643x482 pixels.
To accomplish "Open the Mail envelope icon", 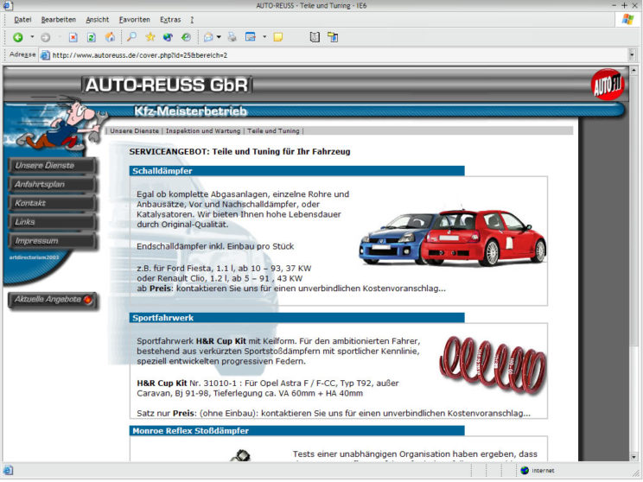I will (208, 37).
